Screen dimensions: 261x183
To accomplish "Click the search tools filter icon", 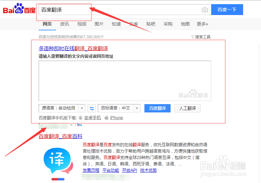I will pos(193,37).
